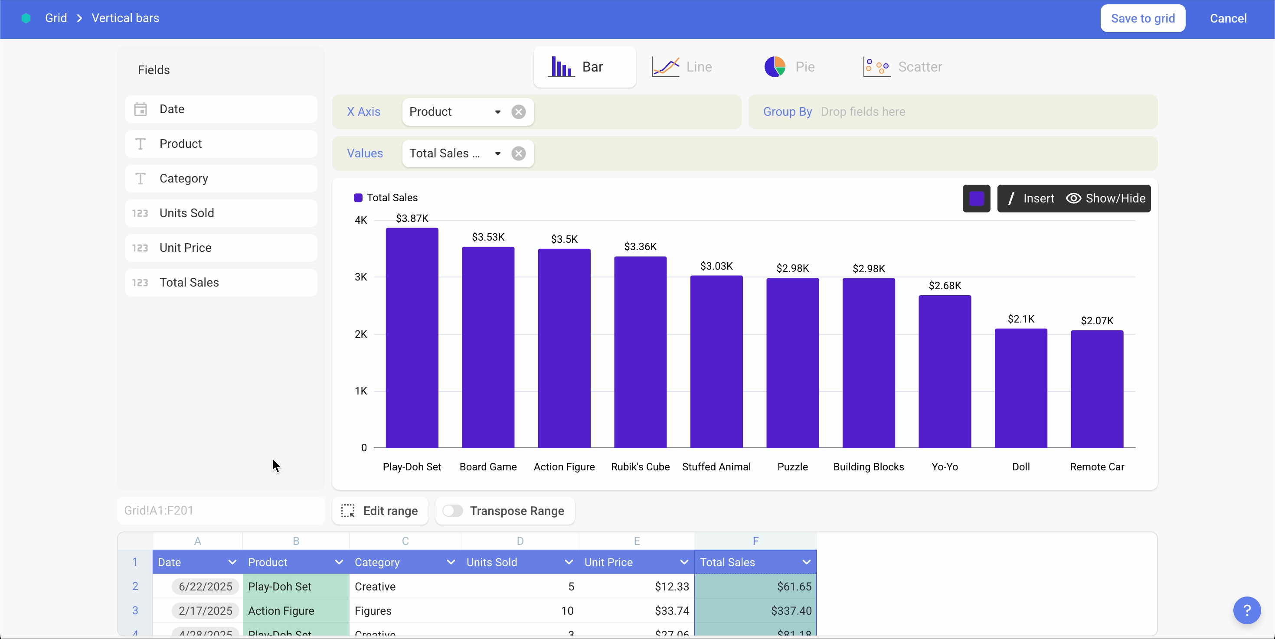1275x639 pixels.
Task: Open the Product dropdown on the X Axis
Action: [x=498, y=112]
